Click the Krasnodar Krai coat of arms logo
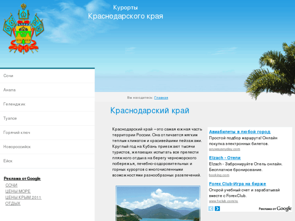 (23, 29)
